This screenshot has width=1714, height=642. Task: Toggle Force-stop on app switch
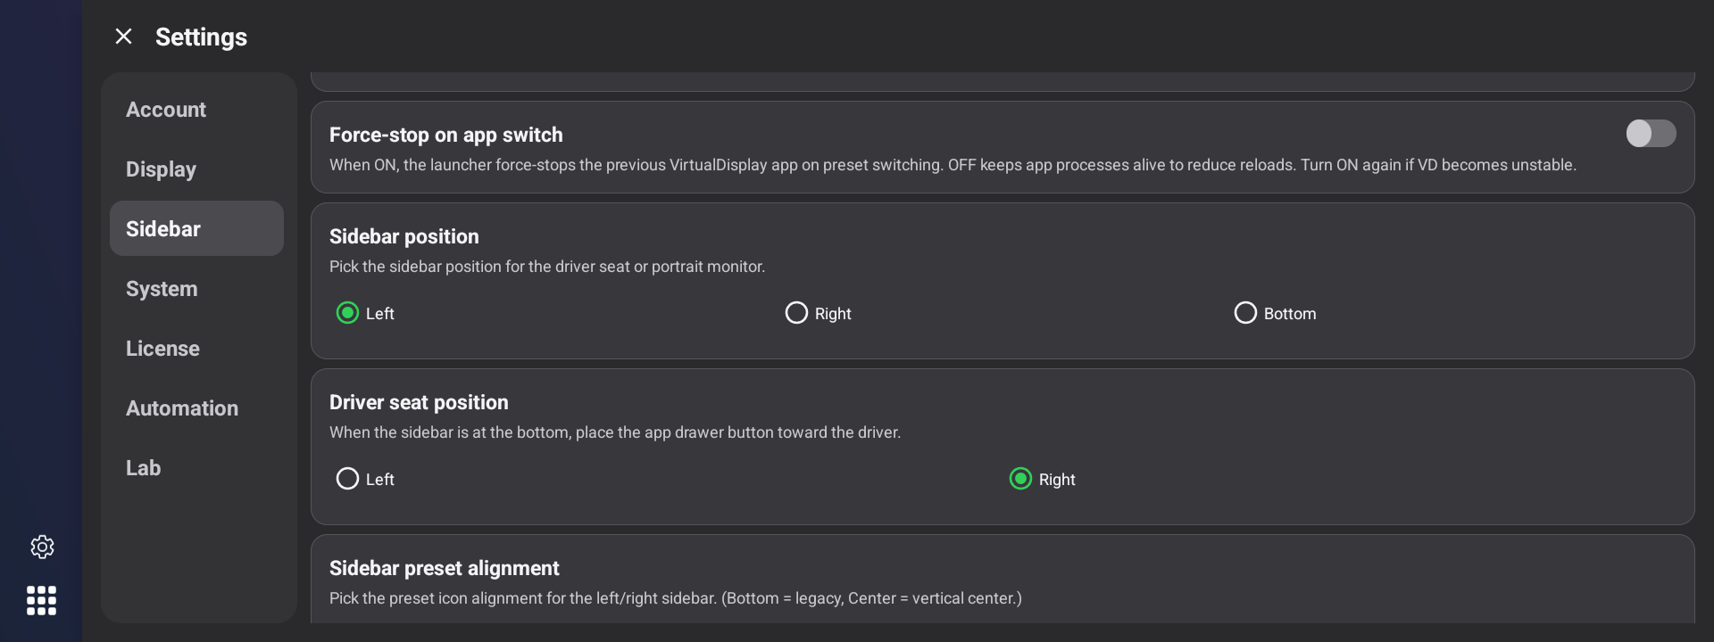(x=1651, y=134)
